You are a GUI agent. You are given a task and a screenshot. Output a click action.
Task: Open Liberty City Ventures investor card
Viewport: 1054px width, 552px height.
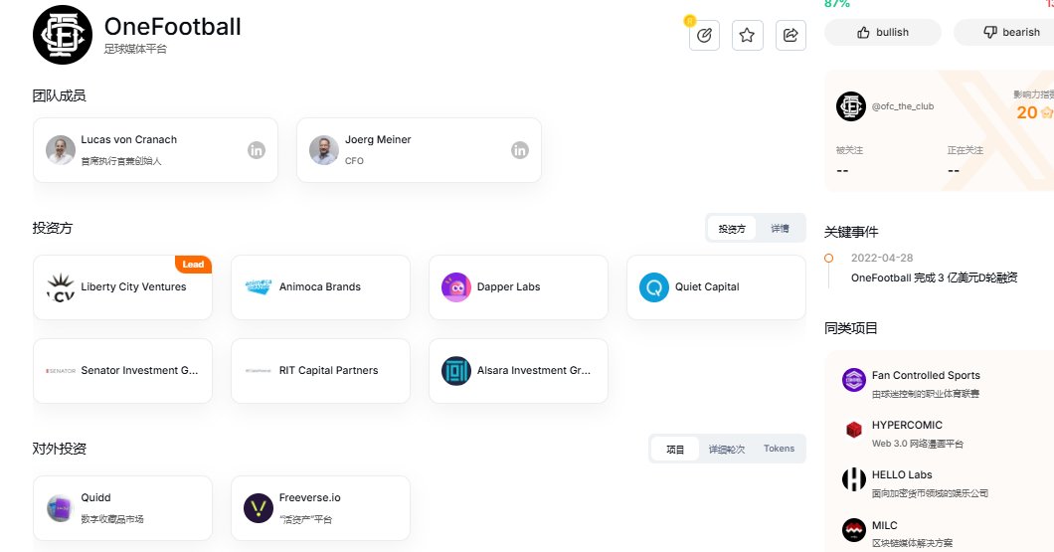122,287
